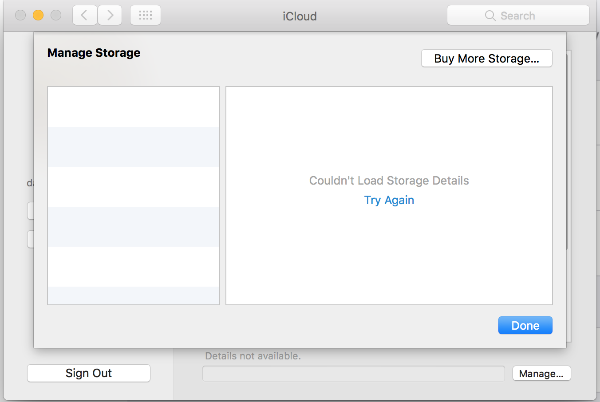The height and width of the screenshot is (402, 600).
Task: Click Buy More Storage button
Action: (x=487, y=59)
